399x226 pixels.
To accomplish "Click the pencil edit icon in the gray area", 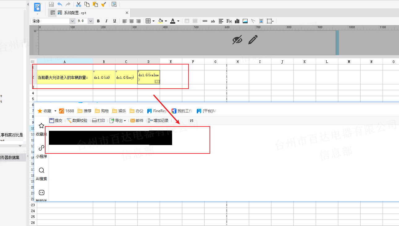I will 253,40.
